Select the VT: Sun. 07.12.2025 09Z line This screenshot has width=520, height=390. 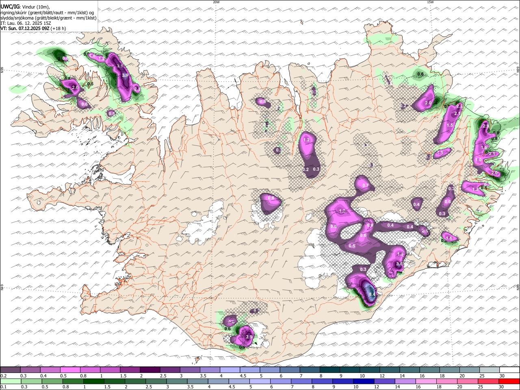pos(33,28)
